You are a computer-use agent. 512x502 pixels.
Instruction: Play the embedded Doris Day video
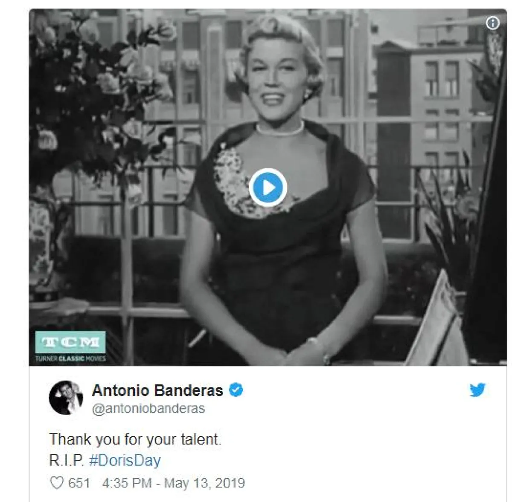pos(268,188)
